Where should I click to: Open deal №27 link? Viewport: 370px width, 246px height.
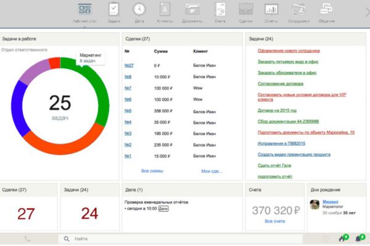click(129, 65)
